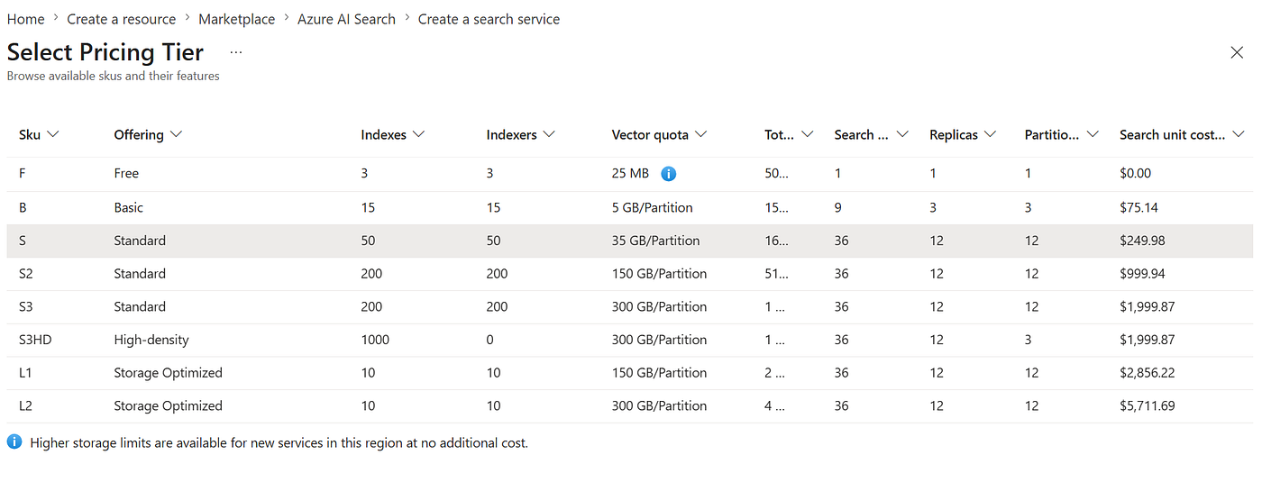
Task: Sort by the truncated Tot... column
Action: (789, 134)
